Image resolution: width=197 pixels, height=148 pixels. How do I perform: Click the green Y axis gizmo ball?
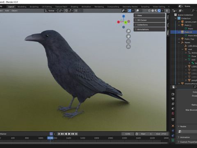[x=126, y=22]
